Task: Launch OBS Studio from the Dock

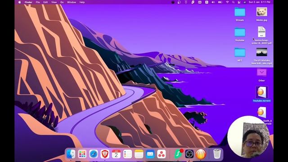Action: point(189,154)
